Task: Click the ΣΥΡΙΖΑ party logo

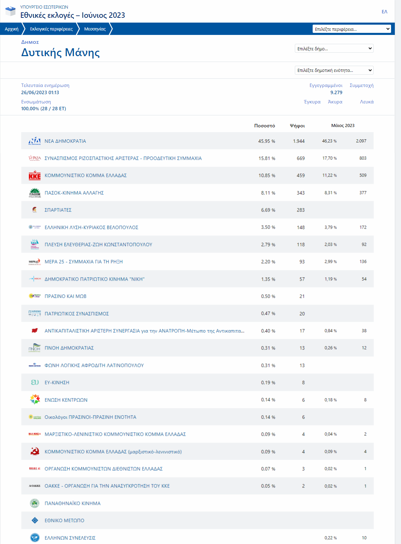Action: (35, 158)
